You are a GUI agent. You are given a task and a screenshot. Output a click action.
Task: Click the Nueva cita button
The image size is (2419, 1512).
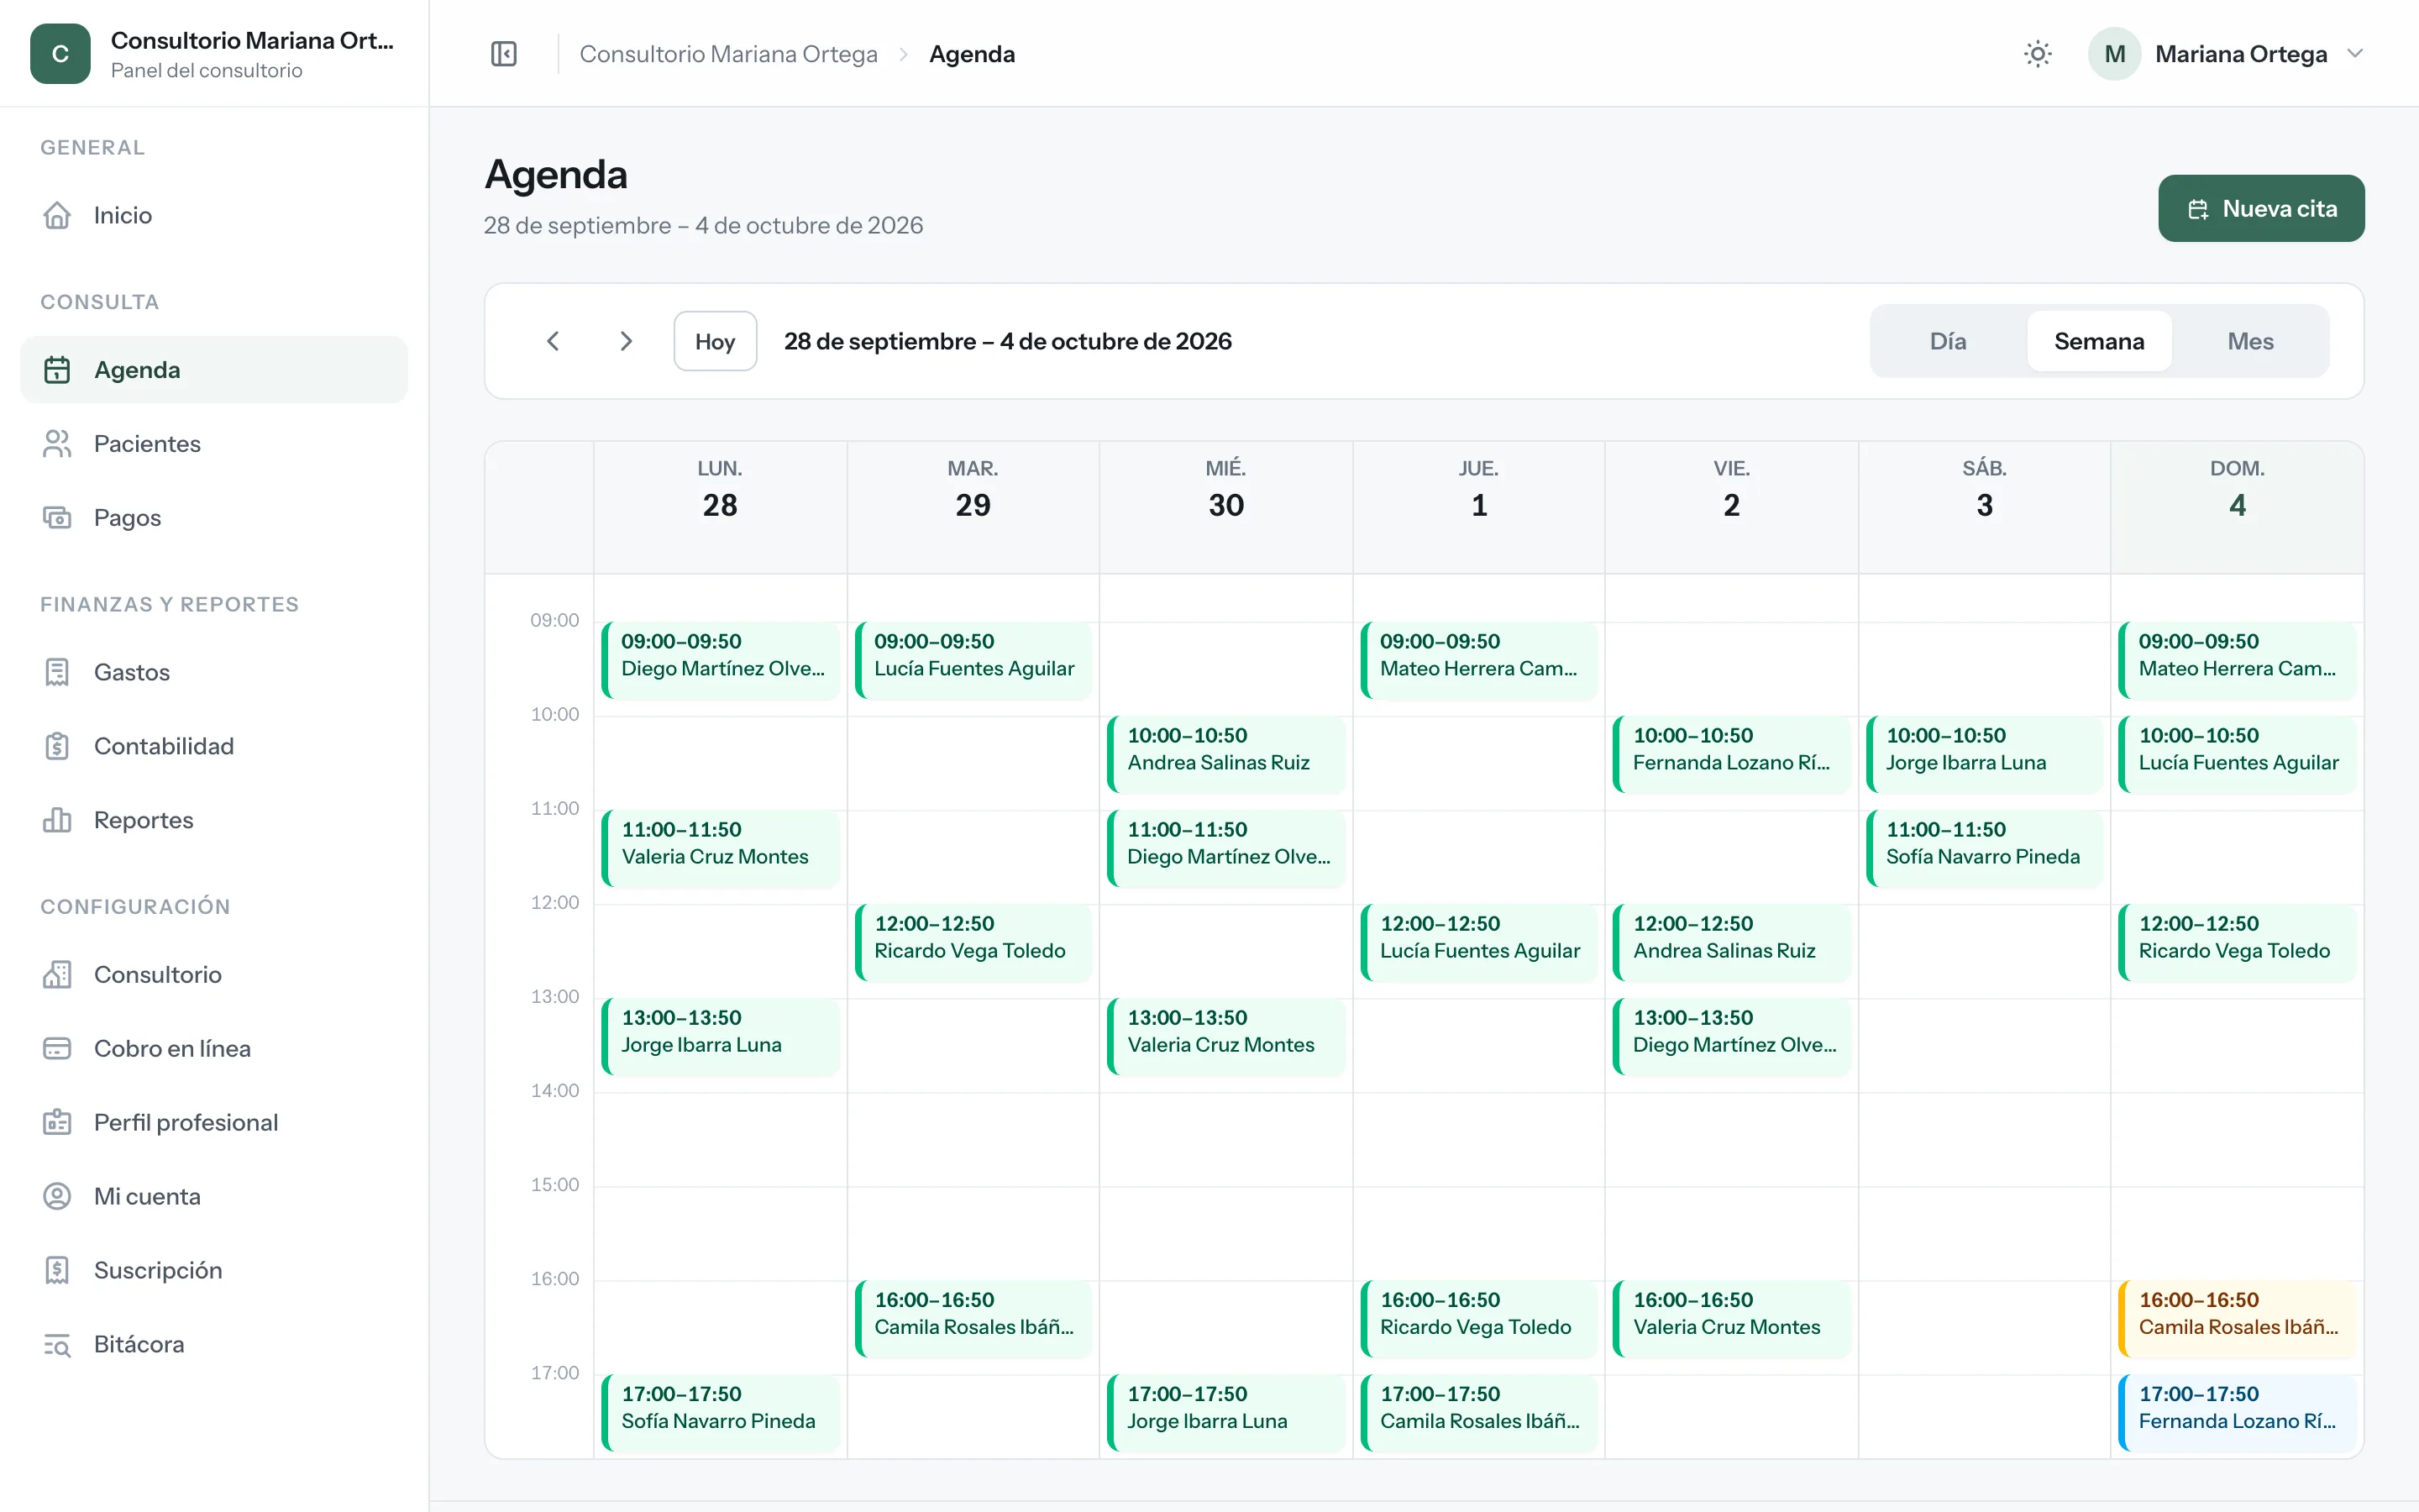tap(2261, 208)
